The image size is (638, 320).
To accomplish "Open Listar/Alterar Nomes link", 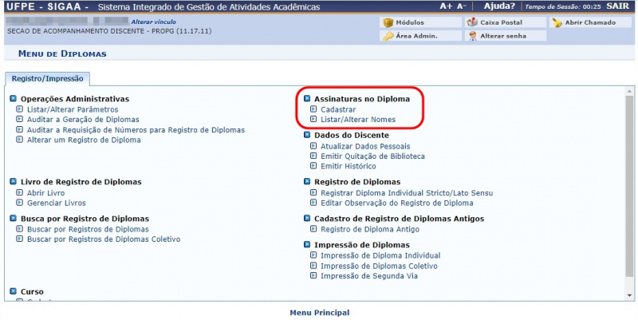I will 358,120.
